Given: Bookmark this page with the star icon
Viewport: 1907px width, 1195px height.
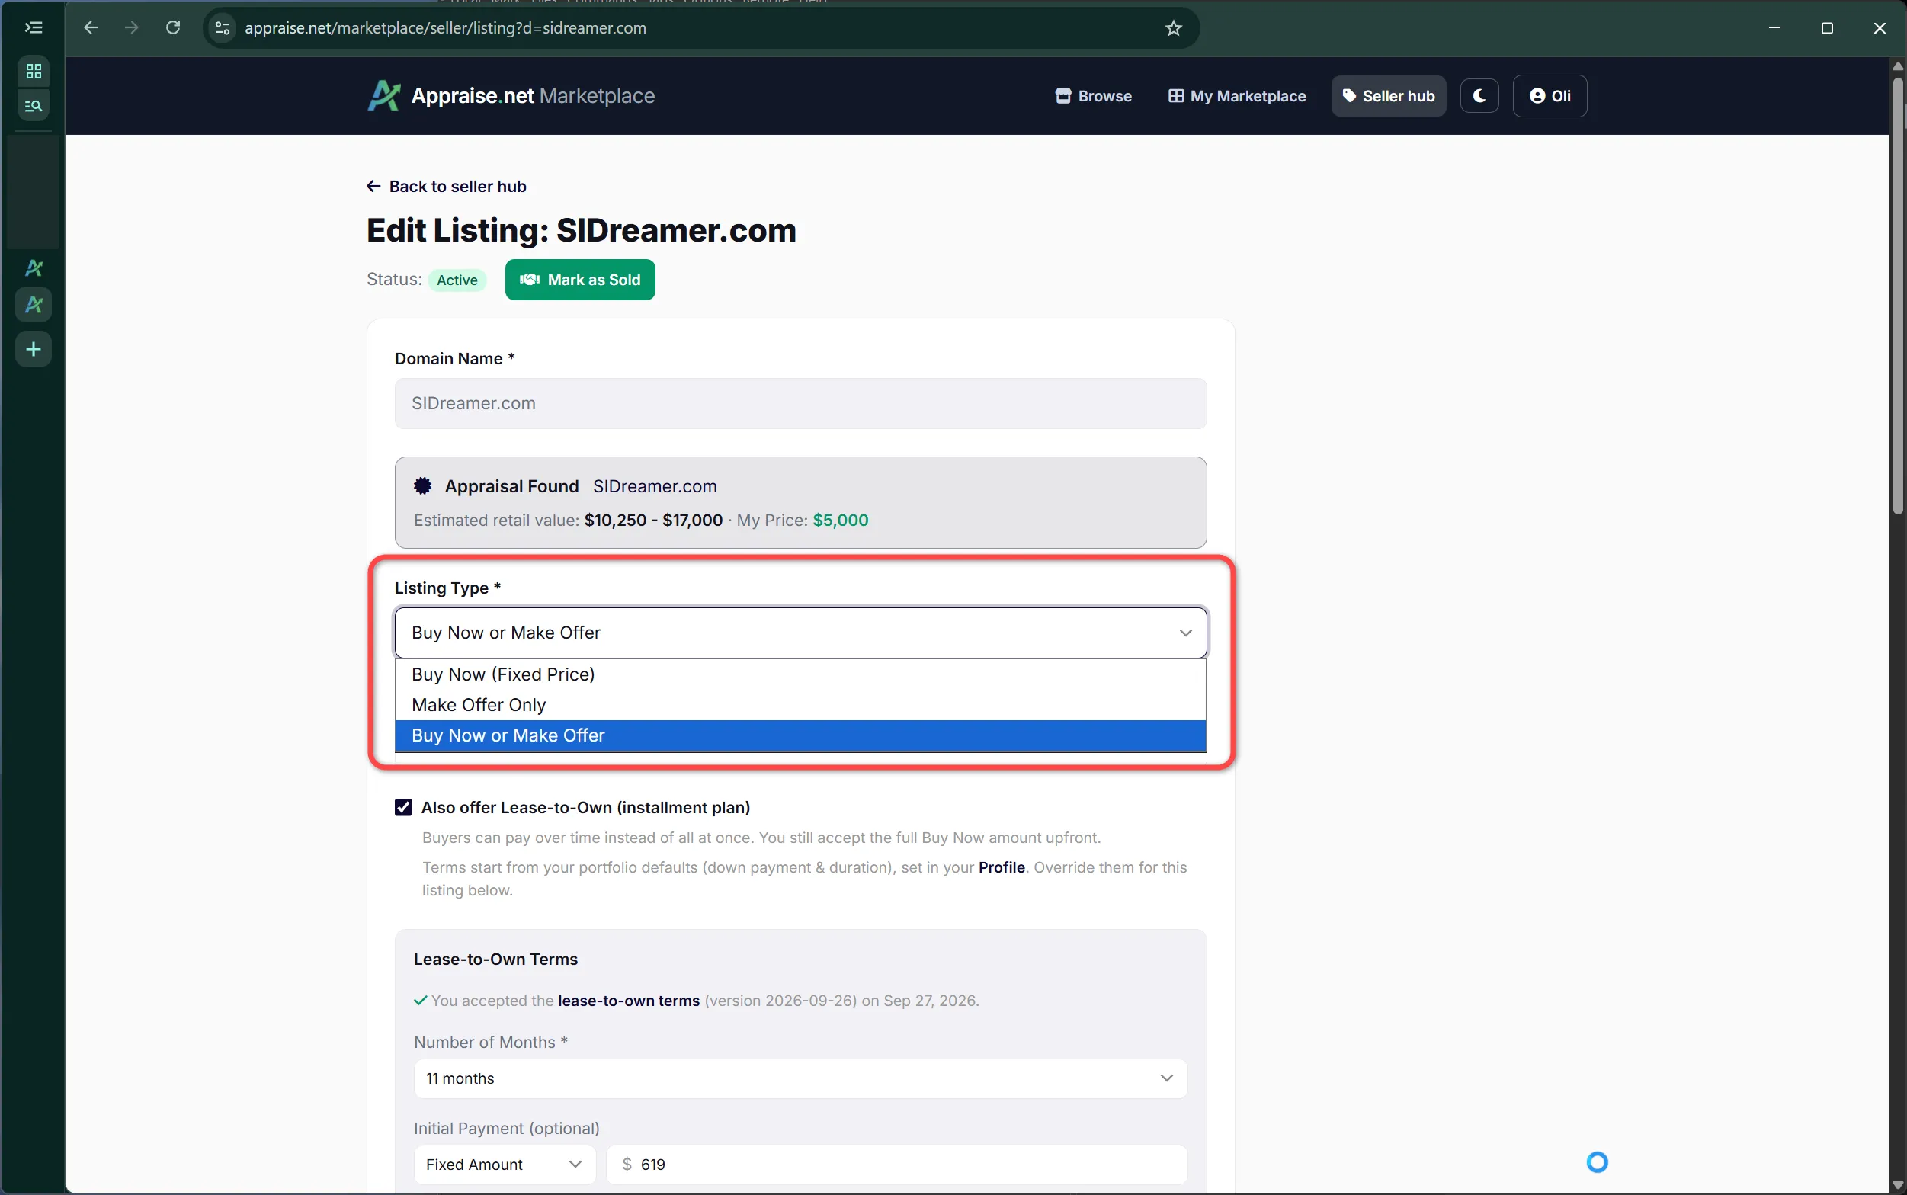Looking at the screenshot, I should pyautogui.click(x=1174, y=27).
